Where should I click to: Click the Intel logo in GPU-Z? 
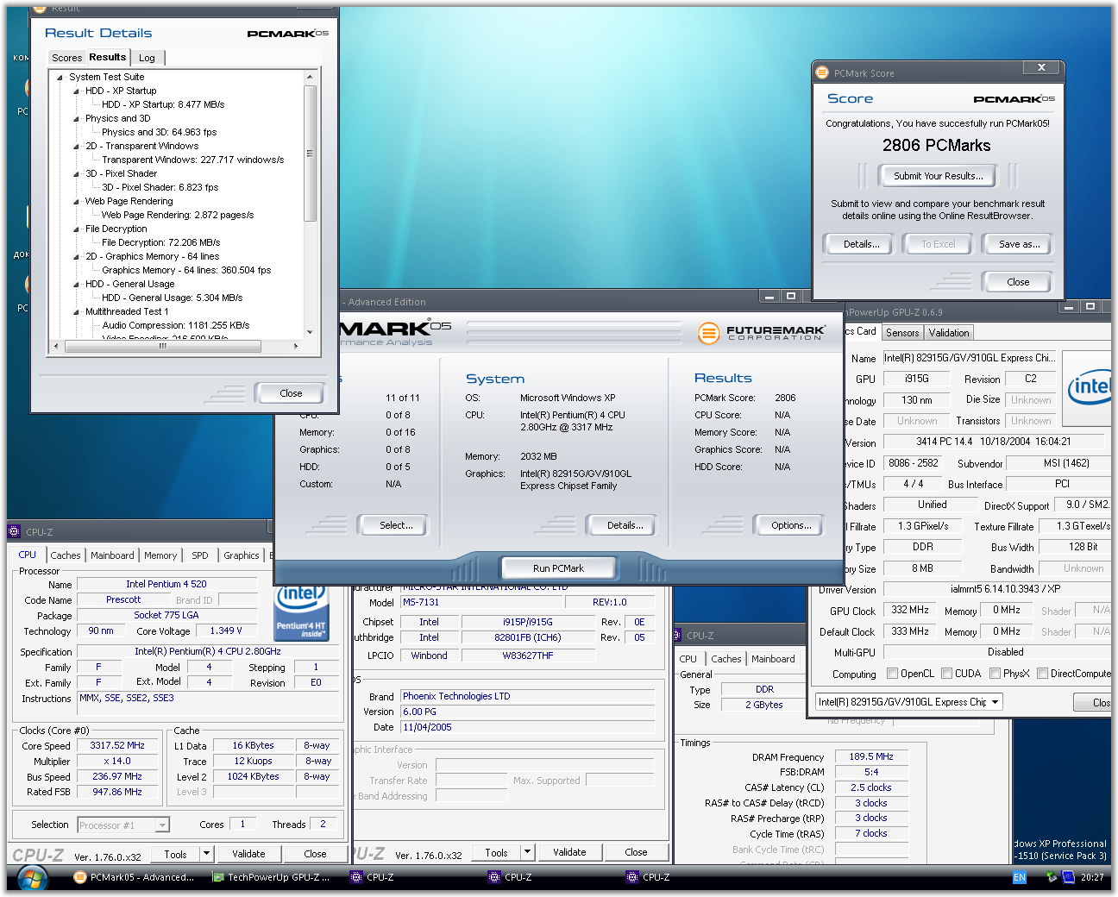[1088, 388]
